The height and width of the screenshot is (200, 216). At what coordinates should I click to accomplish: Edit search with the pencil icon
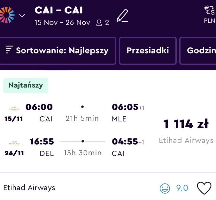122,15
